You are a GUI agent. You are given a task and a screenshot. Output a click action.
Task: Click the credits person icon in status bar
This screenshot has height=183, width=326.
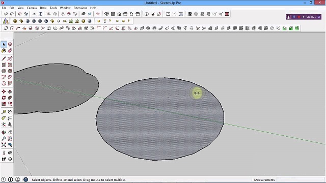(x=17, y=179)
